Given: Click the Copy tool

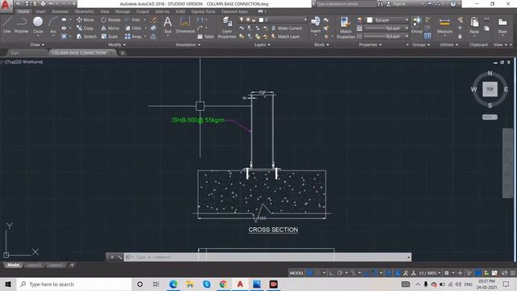Looking at the screenshot, I should point(86,28).
